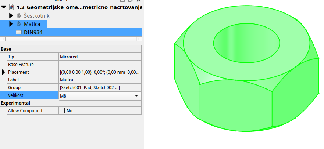Image resolution: width=324 pixels, height=149 pixels.
Task: Float the Model panel using undock icon
Action: click(131, 1)
